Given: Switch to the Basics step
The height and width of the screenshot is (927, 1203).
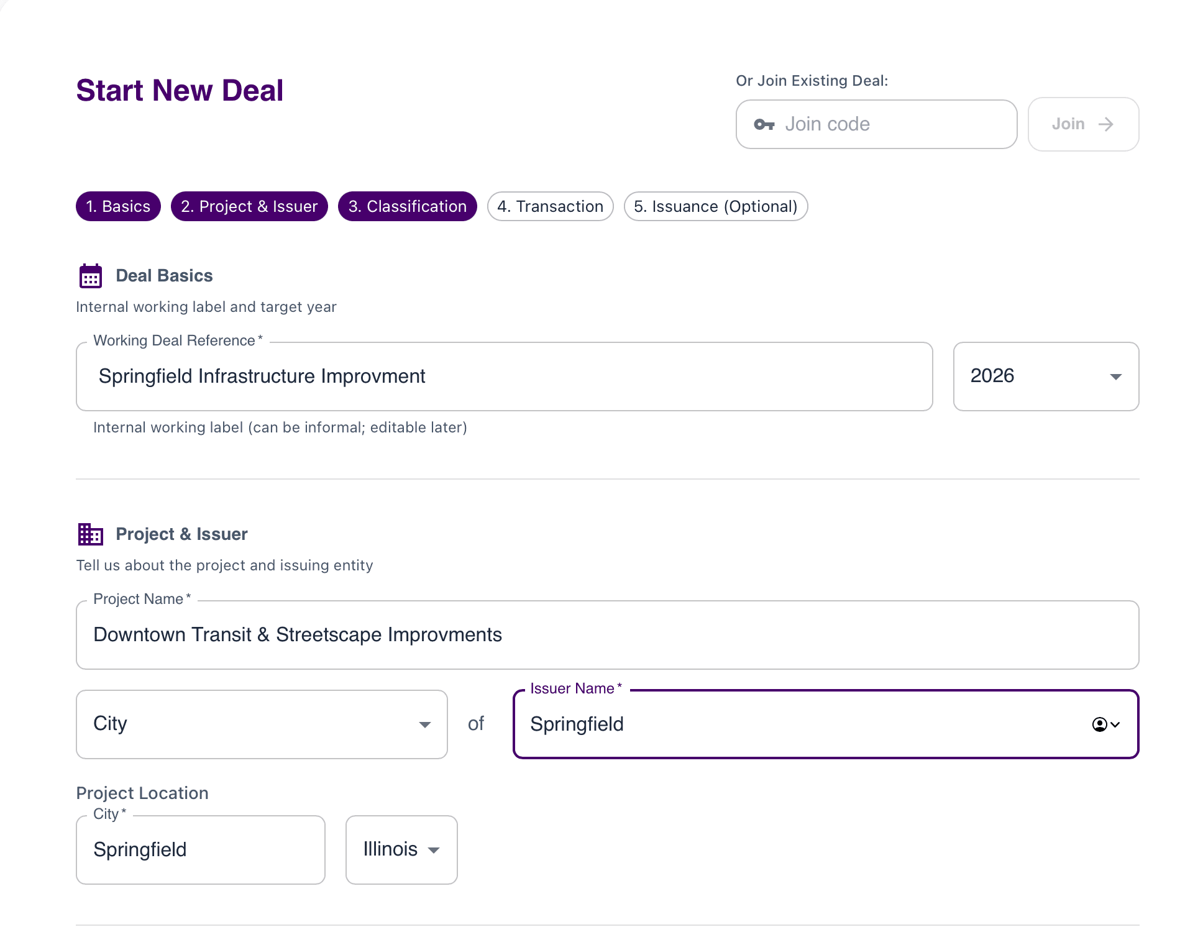Looking at the screenshot, I should tap(117, 206).
